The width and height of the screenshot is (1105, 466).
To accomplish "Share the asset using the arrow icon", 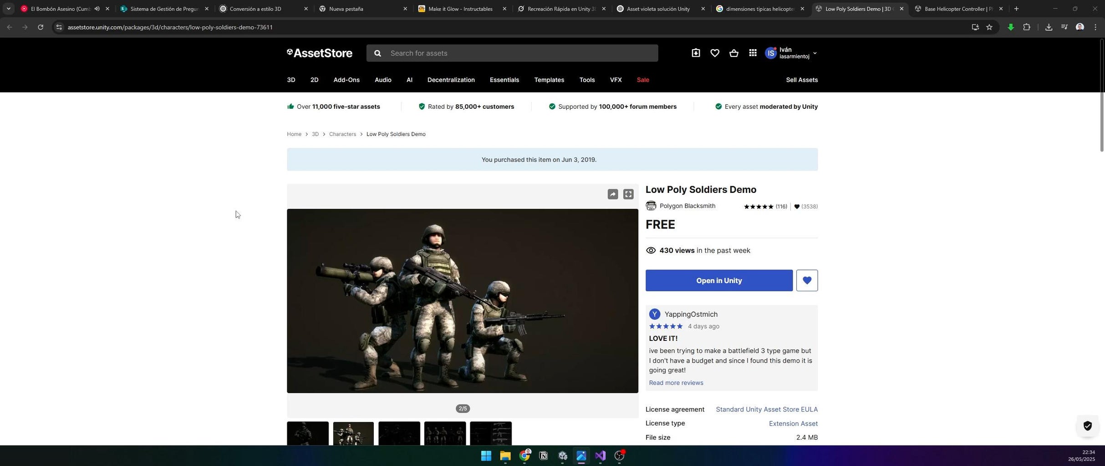I will (613, 194).
